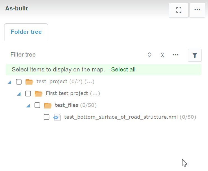
Task: Click the XML file icon
Action: coord(57,117)
